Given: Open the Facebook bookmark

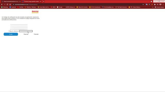Looking at the screenshot, I should pos(13,7).
